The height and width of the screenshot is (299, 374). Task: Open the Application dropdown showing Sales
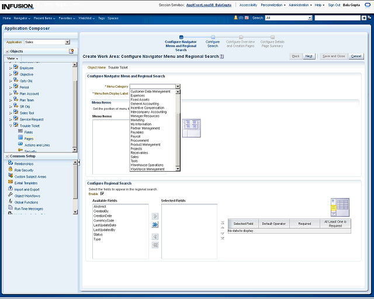click(67, 42)
